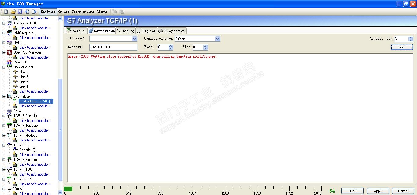
Task: Click the TCP/IP Modbus node icon
Action: (x=9, y=135)
